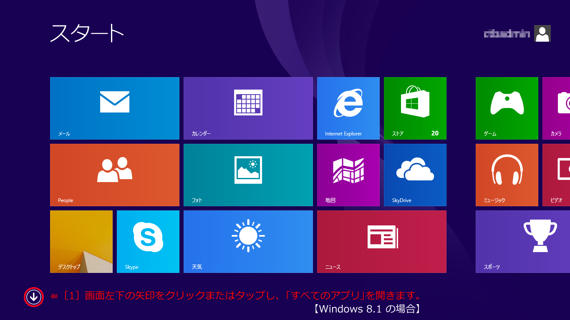Click the Store update count 20
570x320 pixels.
(x=435, y=133)
